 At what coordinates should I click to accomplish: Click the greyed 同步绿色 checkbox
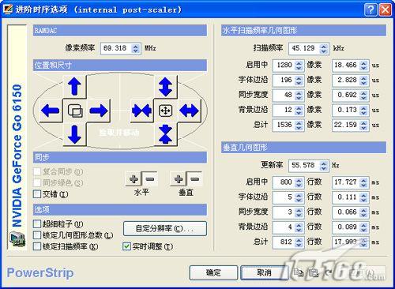[x=37, y=182]
